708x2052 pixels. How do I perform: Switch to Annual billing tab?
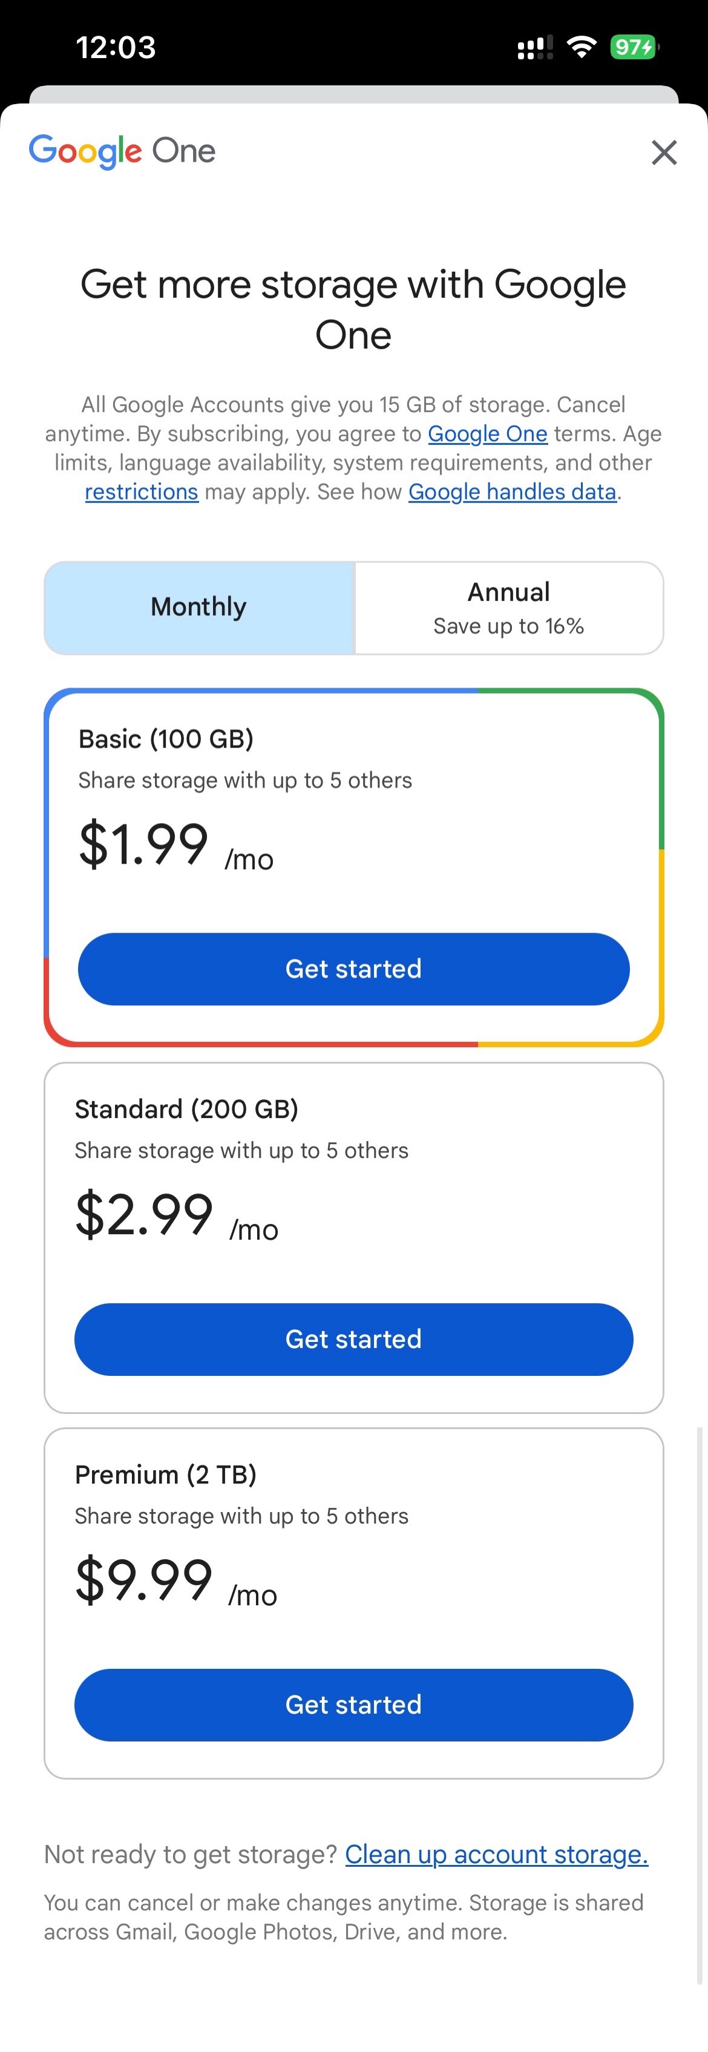click(508, 607)
